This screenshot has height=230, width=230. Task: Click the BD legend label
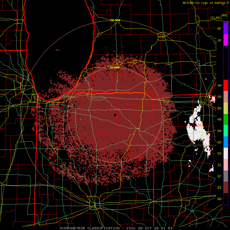tap(219, 108)
